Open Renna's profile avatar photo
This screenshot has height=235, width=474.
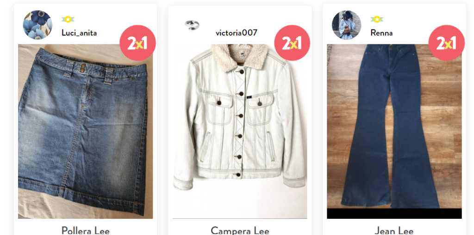coord(346,25)
